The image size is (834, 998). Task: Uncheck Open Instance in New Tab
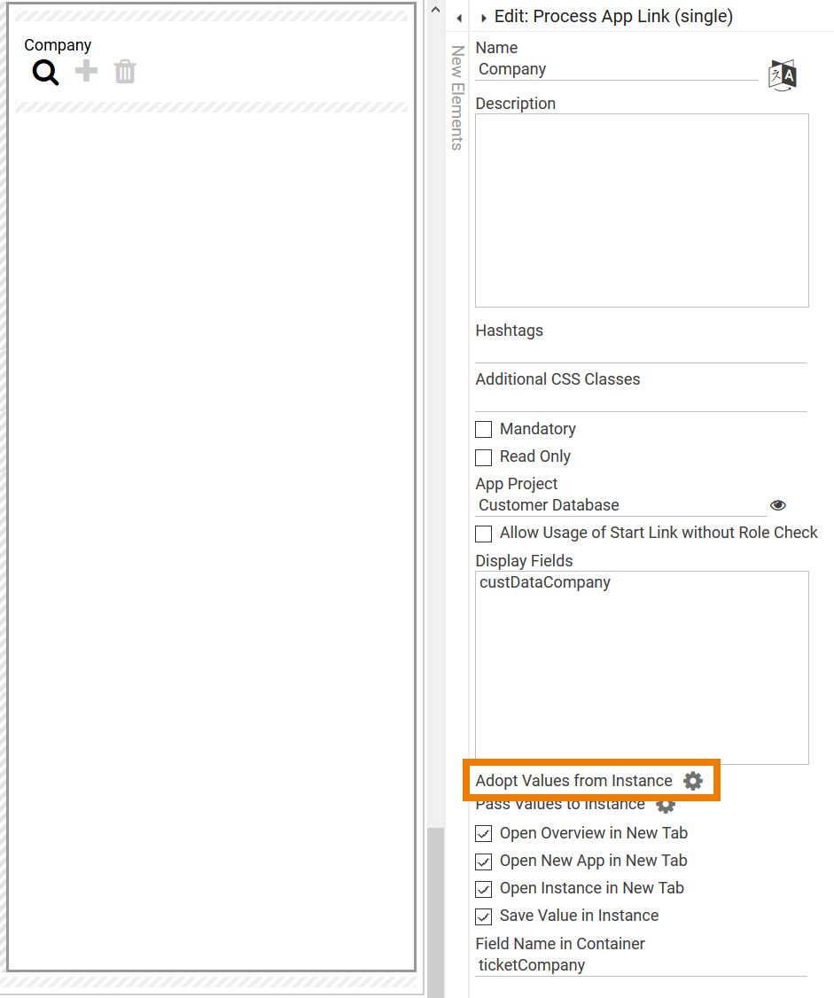(x=484, y=889)
